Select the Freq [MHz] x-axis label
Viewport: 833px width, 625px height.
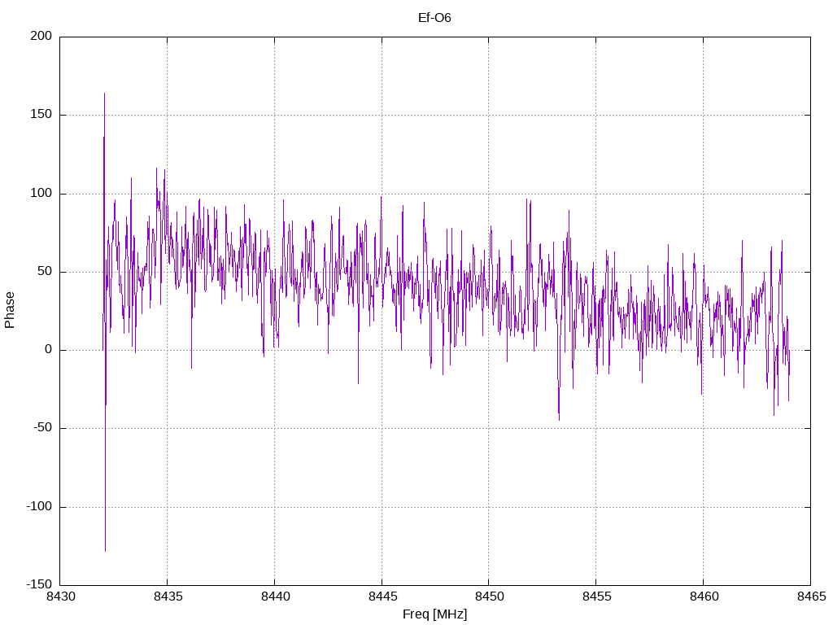click(x=434, y=614)
